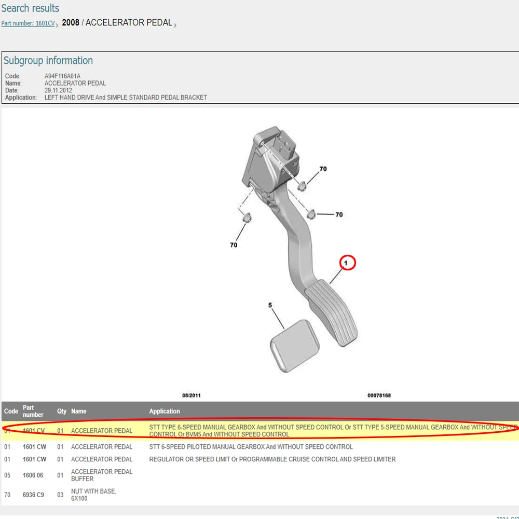The image size is (519, 519).
Task: Click the 'Search results' heading
Action: pyautogui.click(x=30, y=8)
